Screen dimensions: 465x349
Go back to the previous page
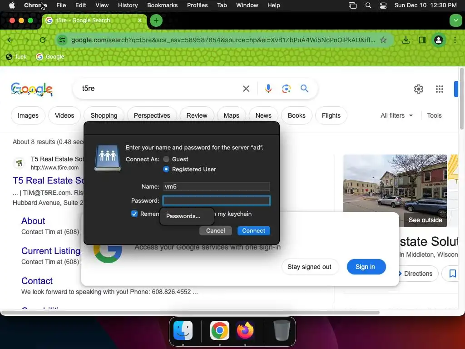10,40
